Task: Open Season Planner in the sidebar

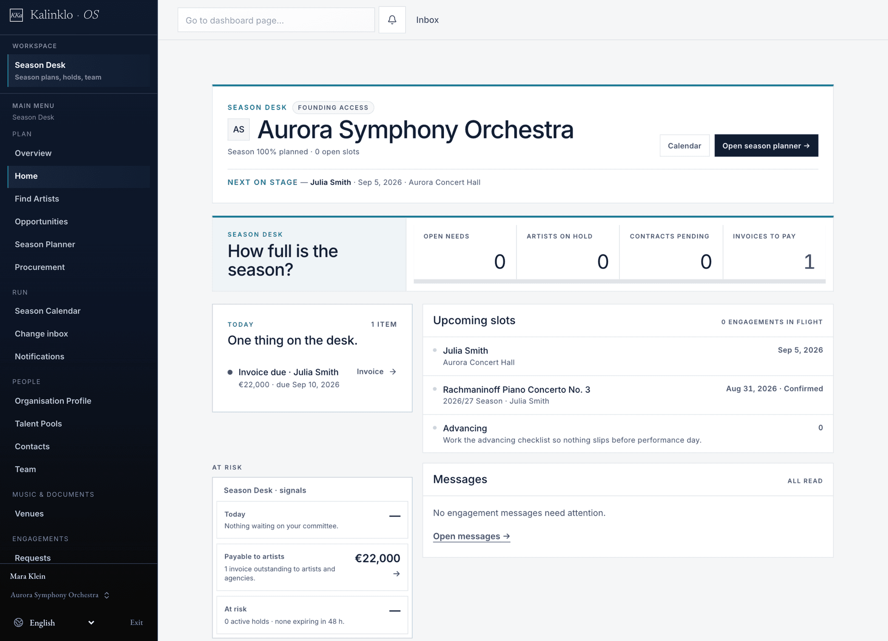Action: 79,244
